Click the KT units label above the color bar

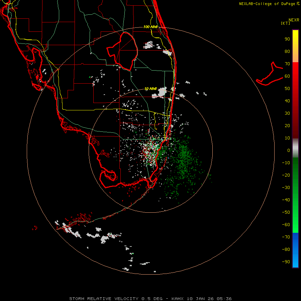coord(285,23)
